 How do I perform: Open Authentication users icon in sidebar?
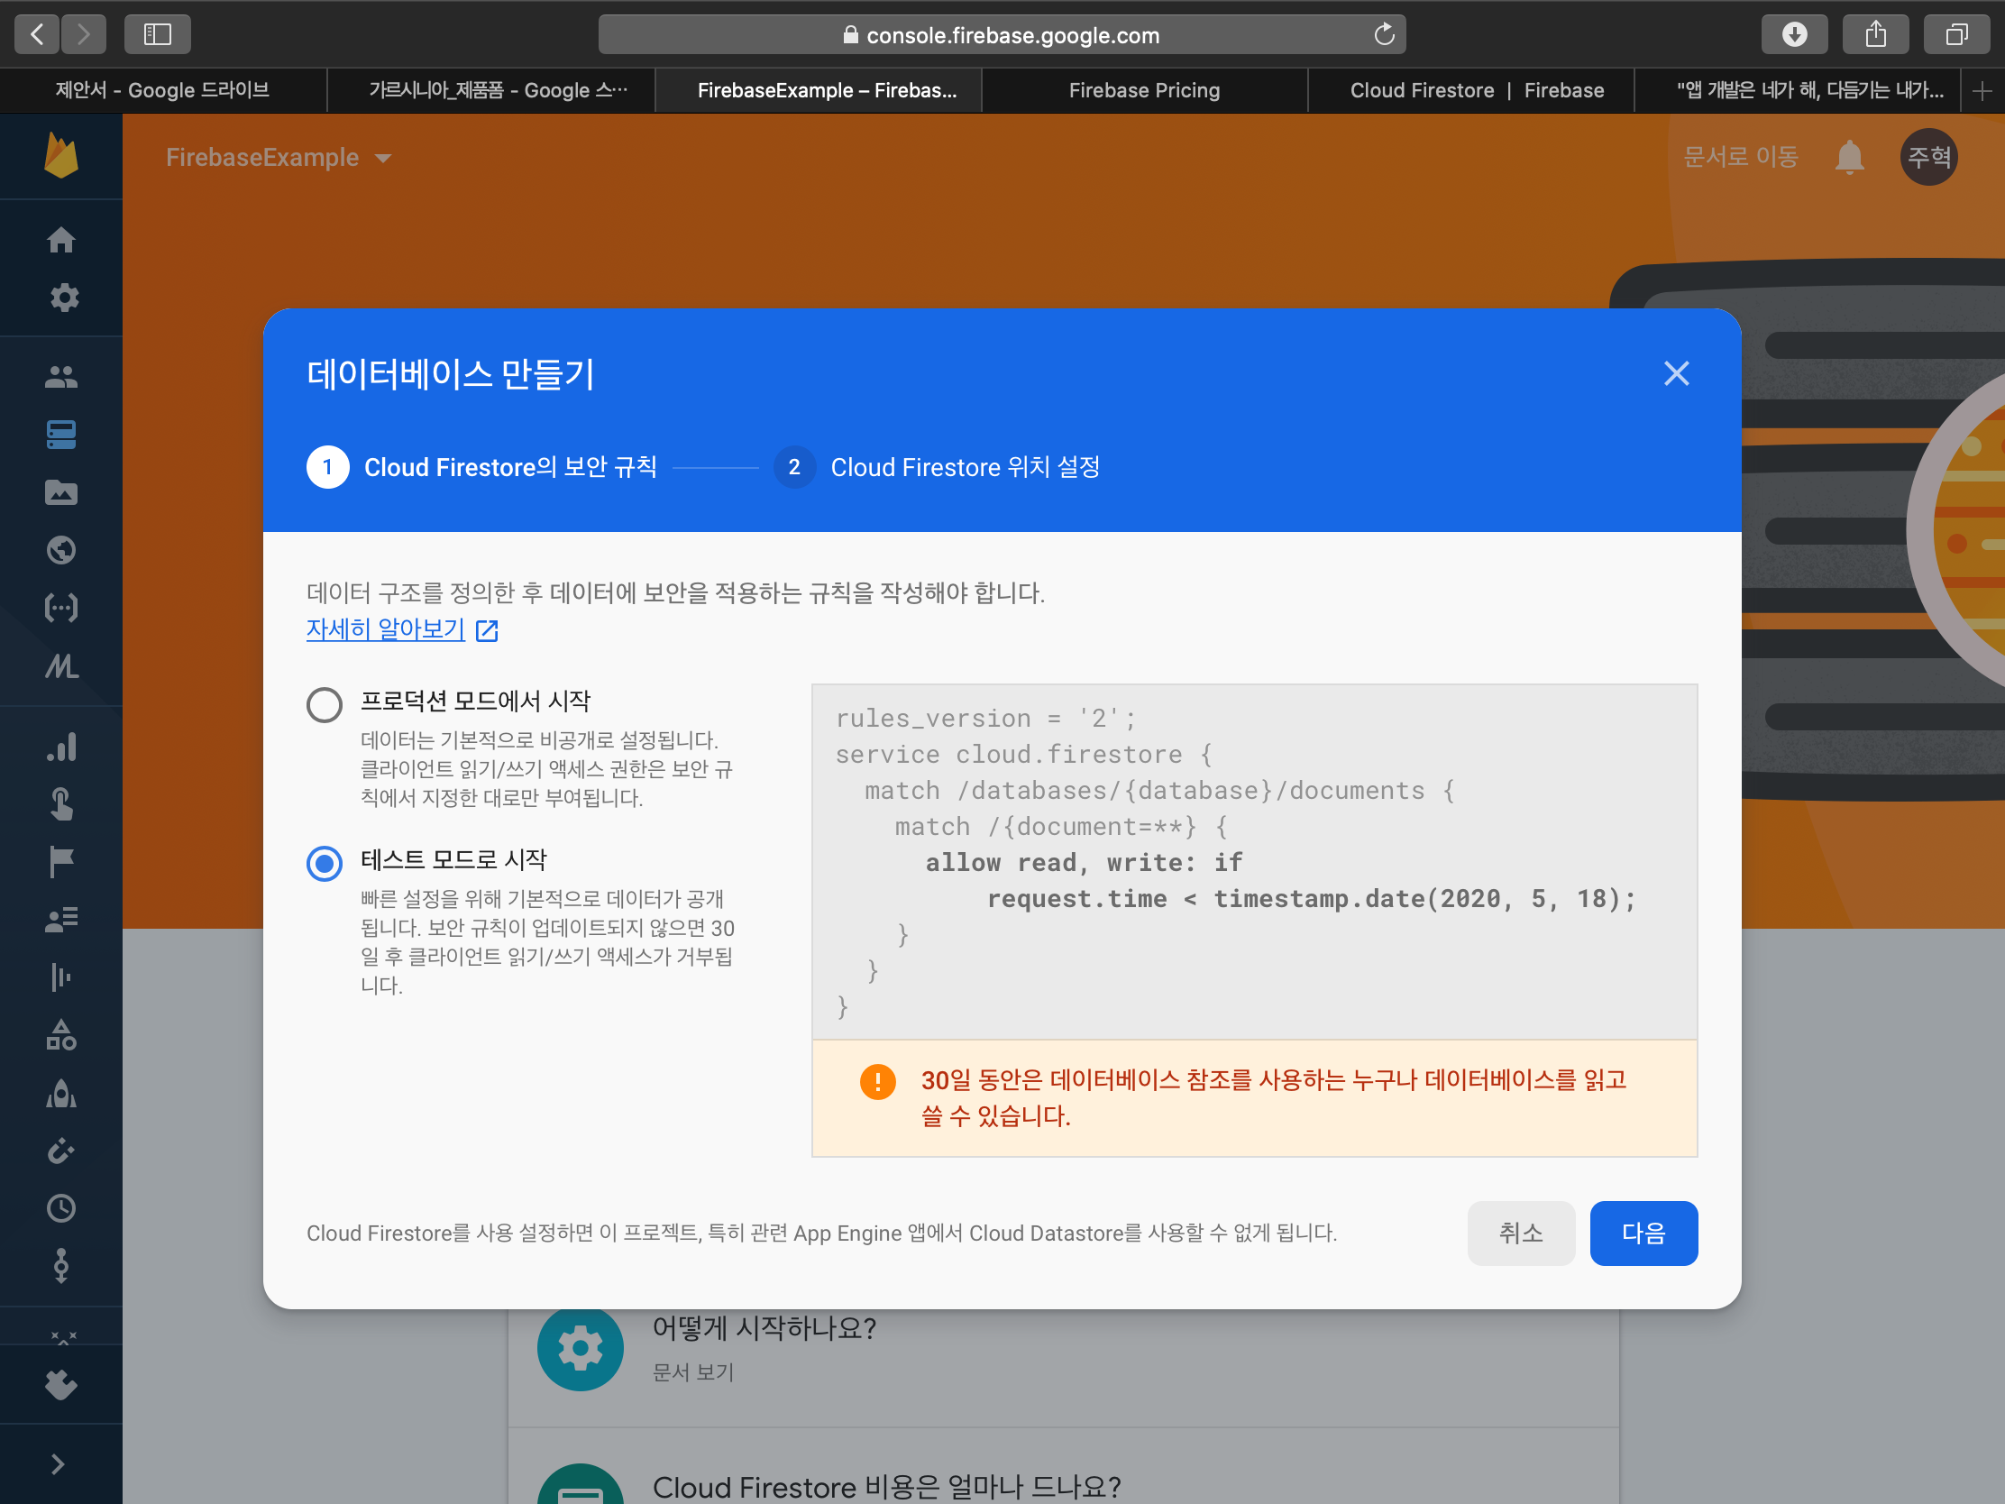60,377
